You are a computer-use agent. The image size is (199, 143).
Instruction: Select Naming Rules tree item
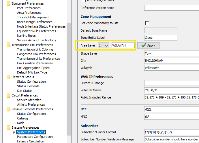click(x=26, y=36)
